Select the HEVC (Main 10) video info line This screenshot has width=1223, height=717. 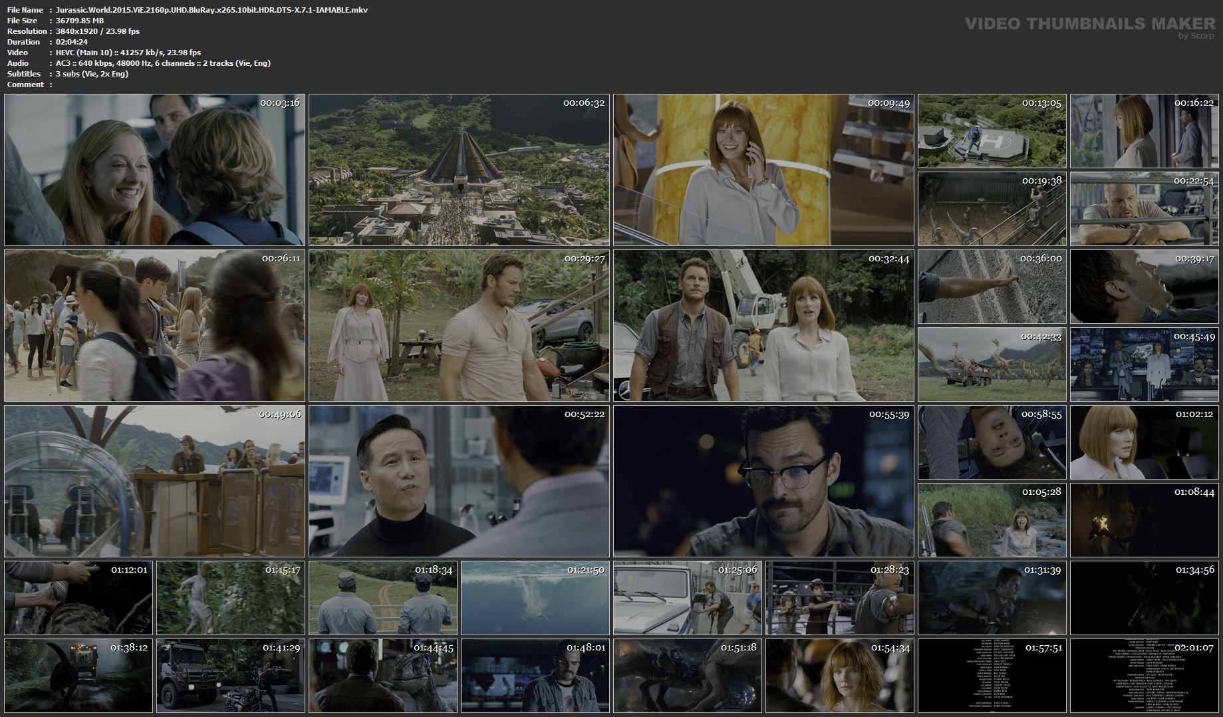[129, 53]
